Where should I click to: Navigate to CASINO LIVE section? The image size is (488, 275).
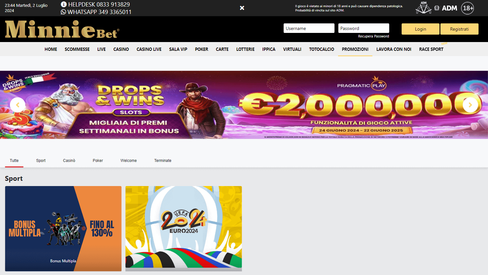(149, 49)
